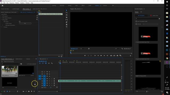Toggle Local Templates Folder checkbox
The height and width of the screenshot is (95, 170).
pyautogui.click(x=136, y=21)
